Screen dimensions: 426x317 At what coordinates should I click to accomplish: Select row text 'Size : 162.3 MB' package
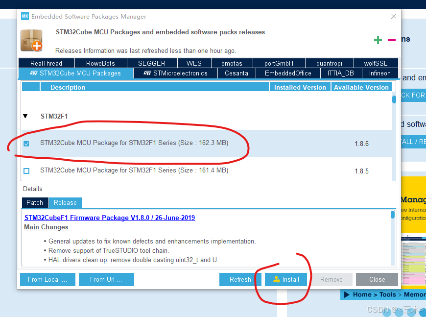pyautogui.click(x=134, y=143)
